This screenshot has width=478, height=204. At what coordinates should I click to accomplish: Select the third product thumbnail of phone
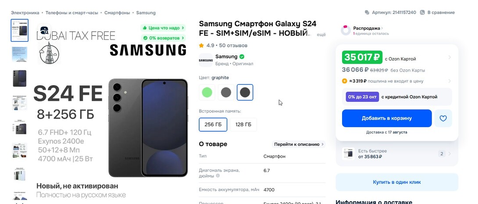click(19, 79)
